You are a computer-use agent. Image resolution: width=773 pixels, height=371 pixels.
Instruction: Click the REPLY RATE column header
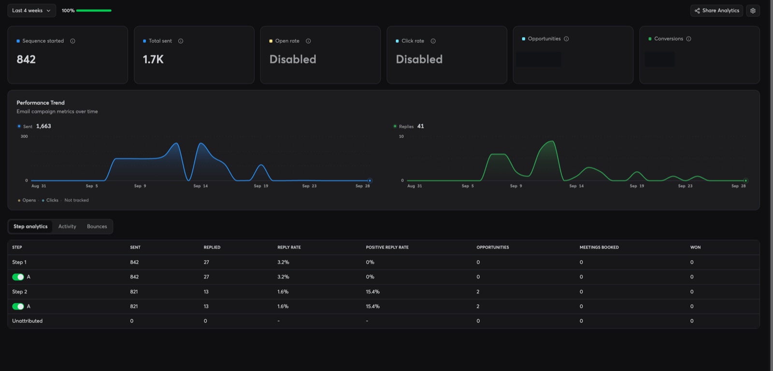tap(289, 247)
